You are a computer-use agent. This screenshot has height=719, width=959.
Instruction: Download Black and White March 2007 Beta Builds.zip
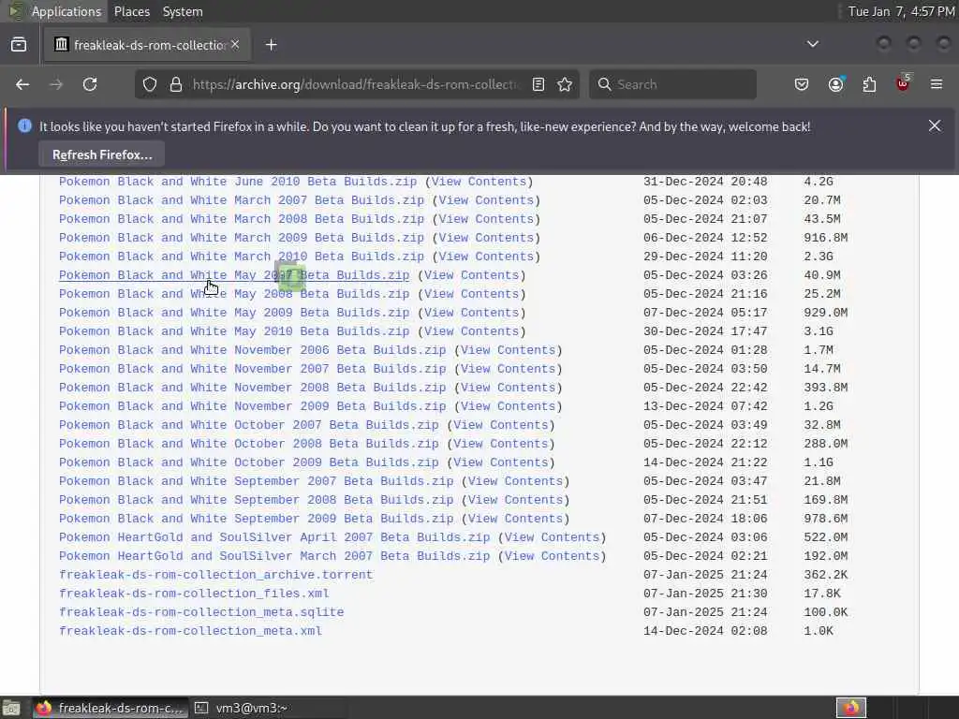(241, 200)
